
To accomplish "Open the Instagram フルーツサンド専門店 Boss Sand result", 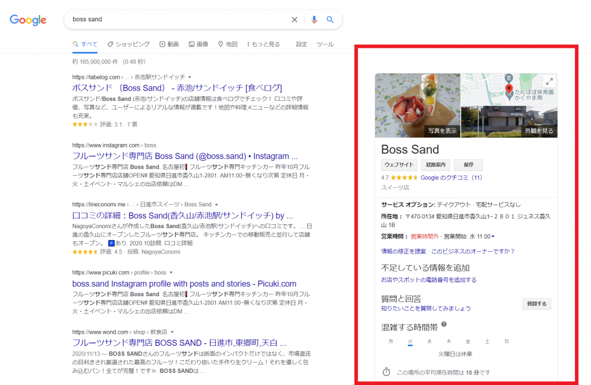I will 185,156.
